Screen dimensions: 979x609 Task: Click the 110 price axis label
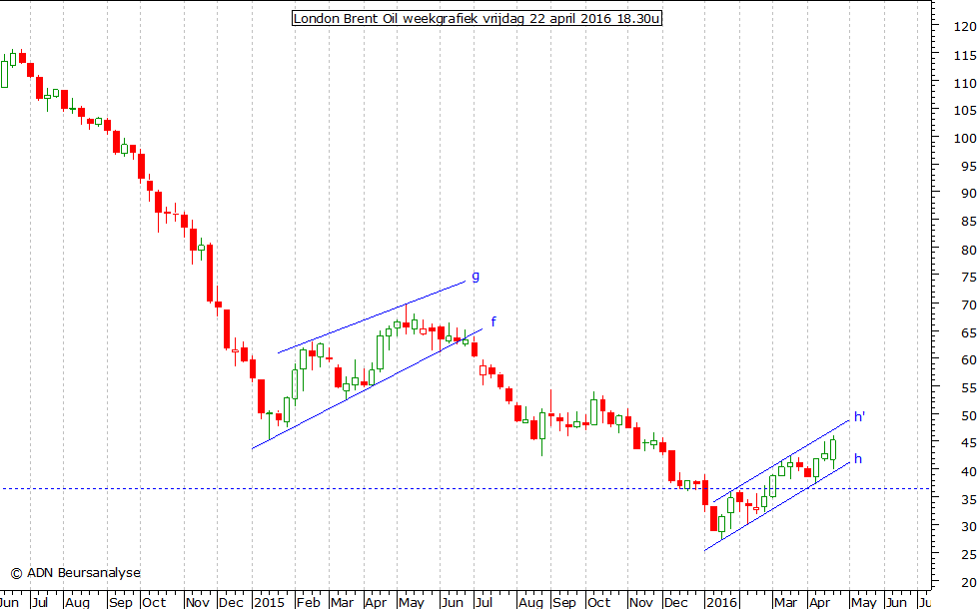(965, 82)
